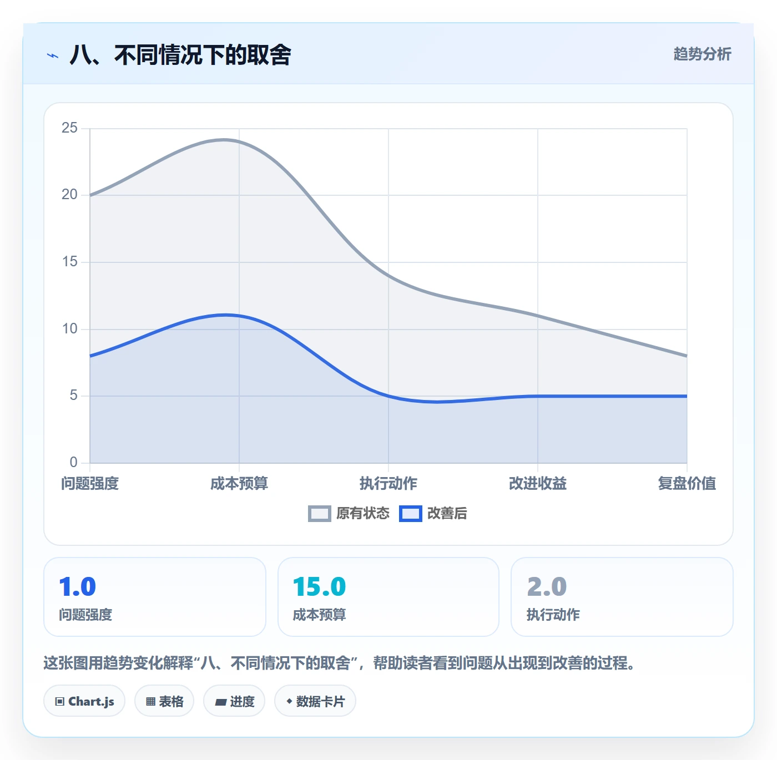
Task: Click the Chart.js tag square icon
Action: pos(60,702)
